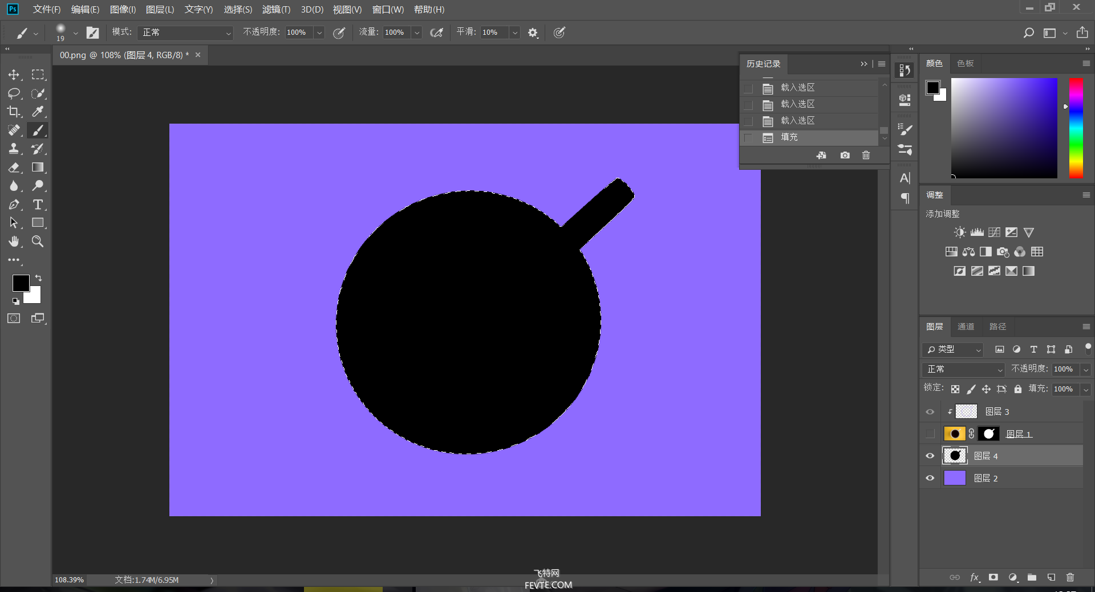Select the Pen tool
Viewport: 1095px width, 592px height.
[14, 204]
